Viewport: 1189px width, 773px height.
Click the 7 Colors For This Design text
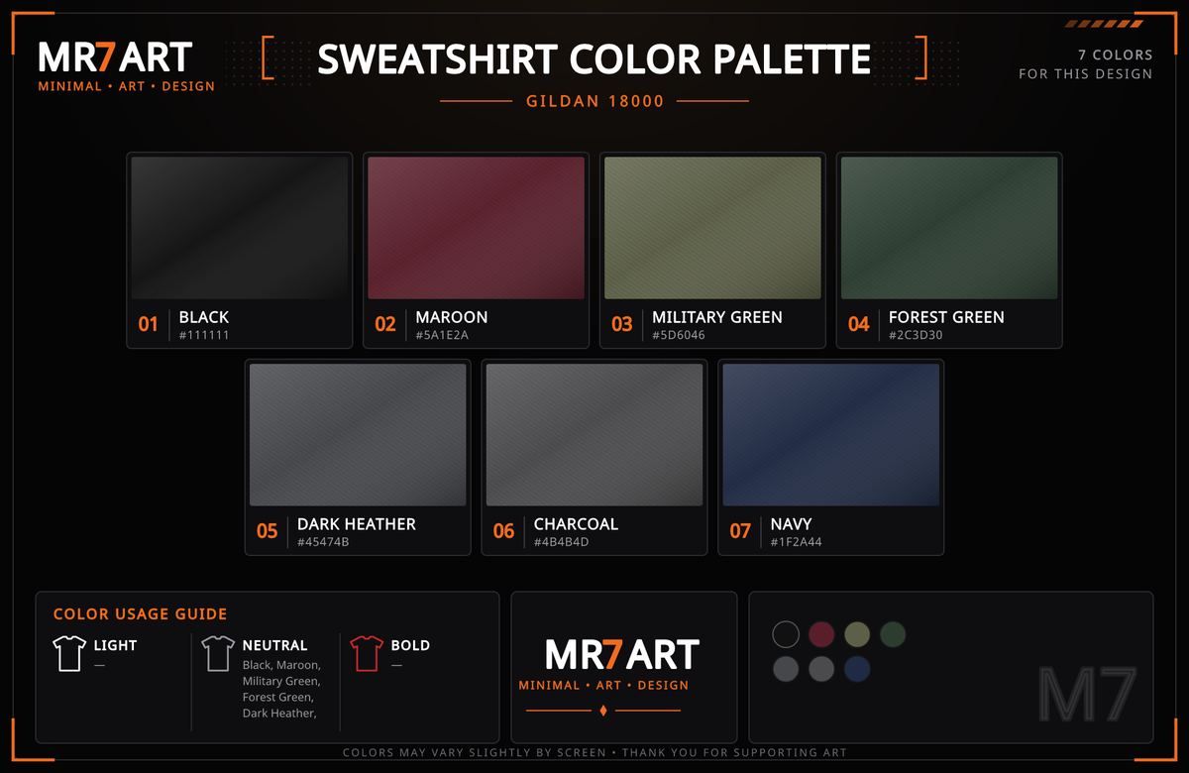tap(1086, 64)
